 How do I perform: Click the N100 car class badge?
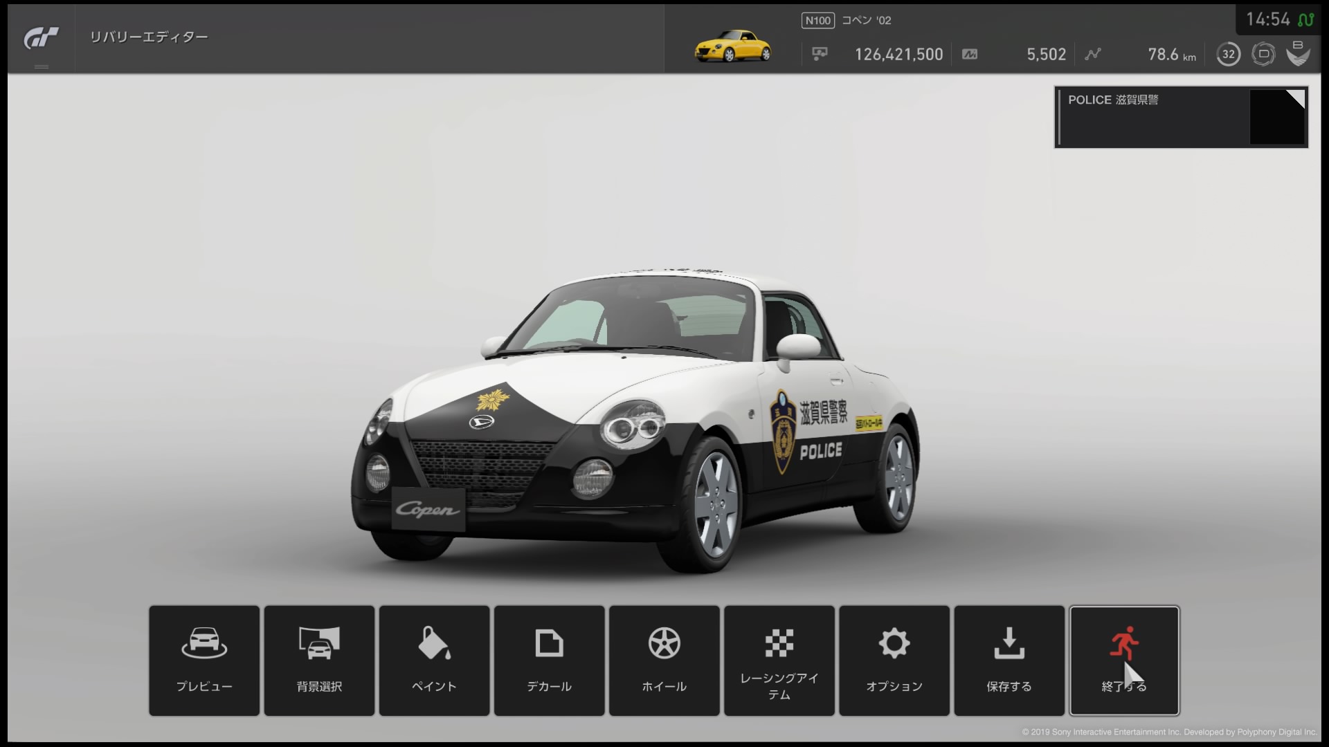(817, 20)
